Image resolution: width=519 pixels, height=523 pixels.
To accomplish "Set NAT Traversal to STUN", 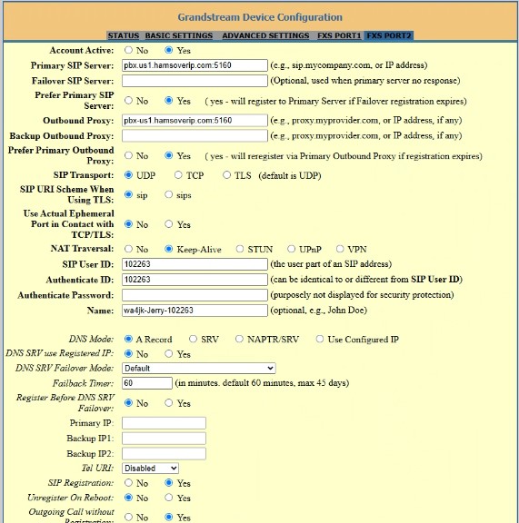I will tap(240, 249).
